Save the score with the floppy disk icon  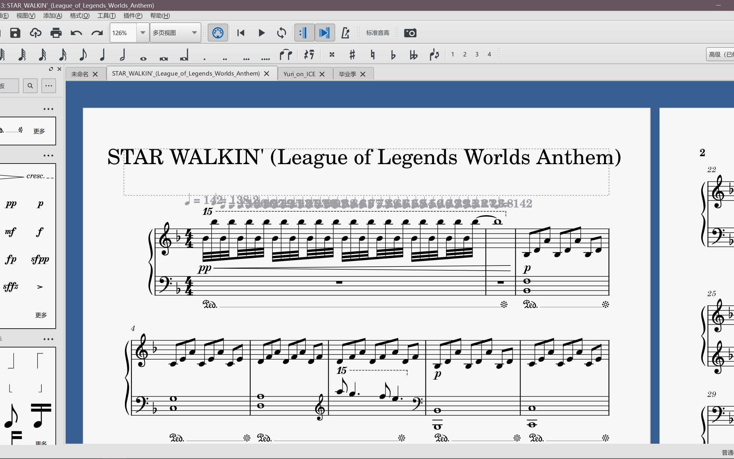coord(15,33)
